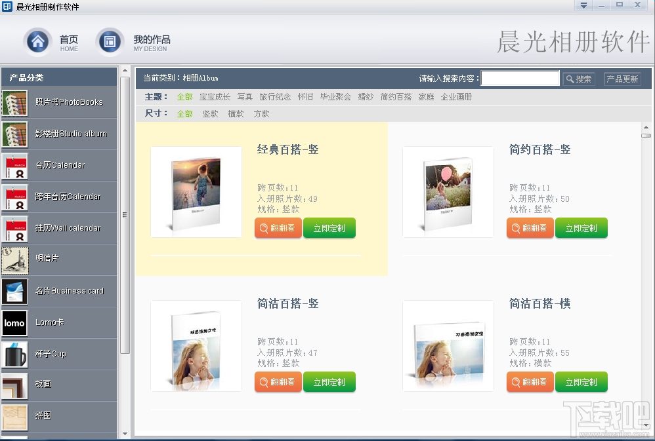The width and height of the screenshot is (655, 441).
Task: Preview 简洁百搭-竖 with 翻翻看
Action: click(278, 382)
